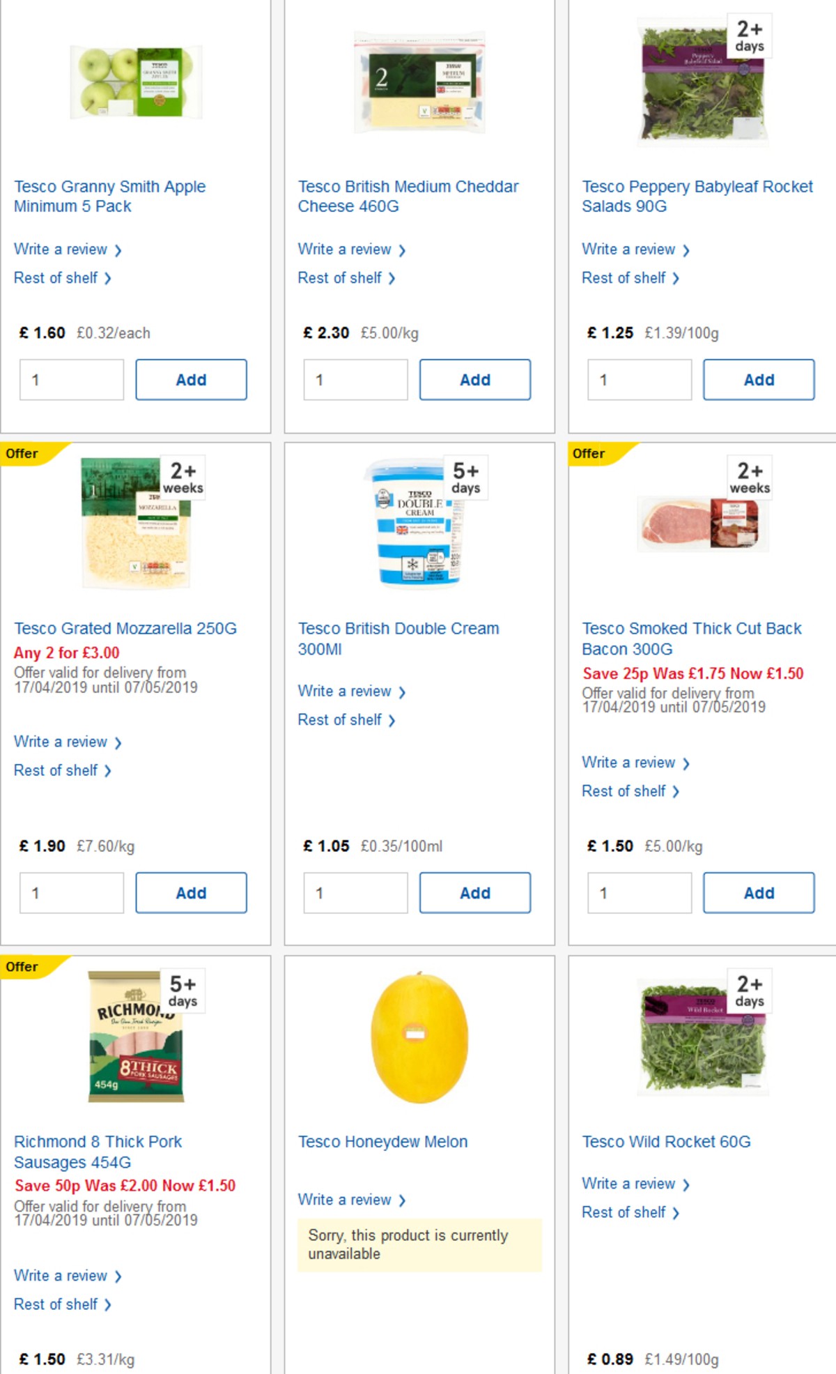
Task: Open Tesco Honeydew Melon product link
Action: [382, 1141]
